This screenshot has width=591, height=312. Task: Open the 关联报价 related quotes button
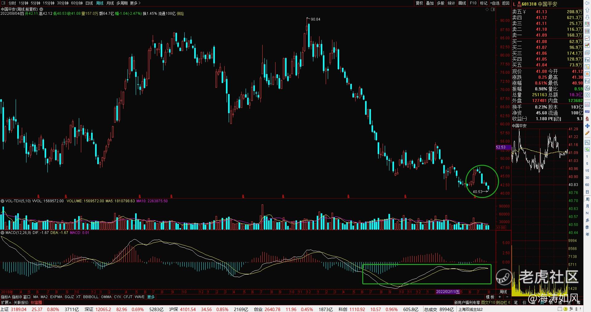pyautogui.click(x=21, y=302)
